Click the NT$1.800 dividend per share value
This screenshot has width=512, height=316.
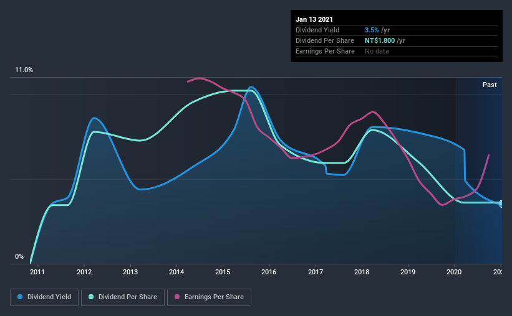[x=380, y=40]
